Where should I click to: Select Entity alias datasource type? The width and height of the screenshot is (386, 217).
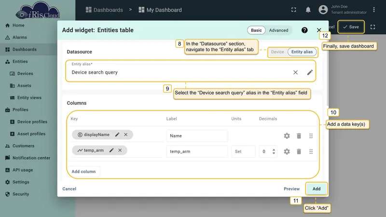tap(302, 52)
